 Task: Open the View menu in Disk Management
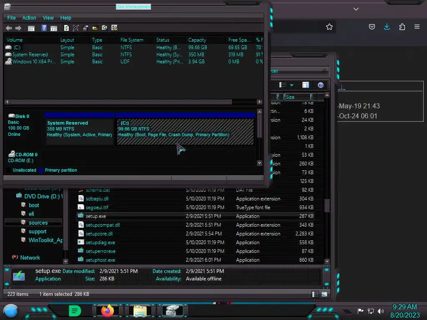point(48,17)
